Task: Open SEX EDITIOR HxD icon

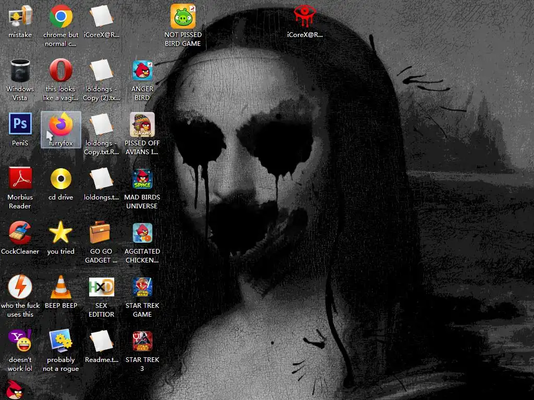Action: pyautogui.click(x=102, y=287)
